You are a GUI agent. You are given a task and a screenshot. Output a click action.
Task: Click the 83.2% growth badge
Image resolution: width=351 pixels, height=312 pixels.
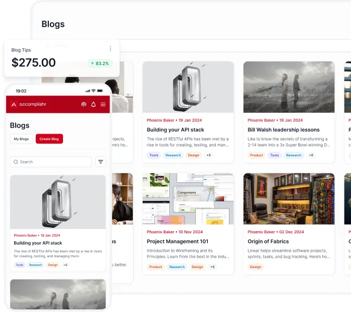[x=99, y=63]
